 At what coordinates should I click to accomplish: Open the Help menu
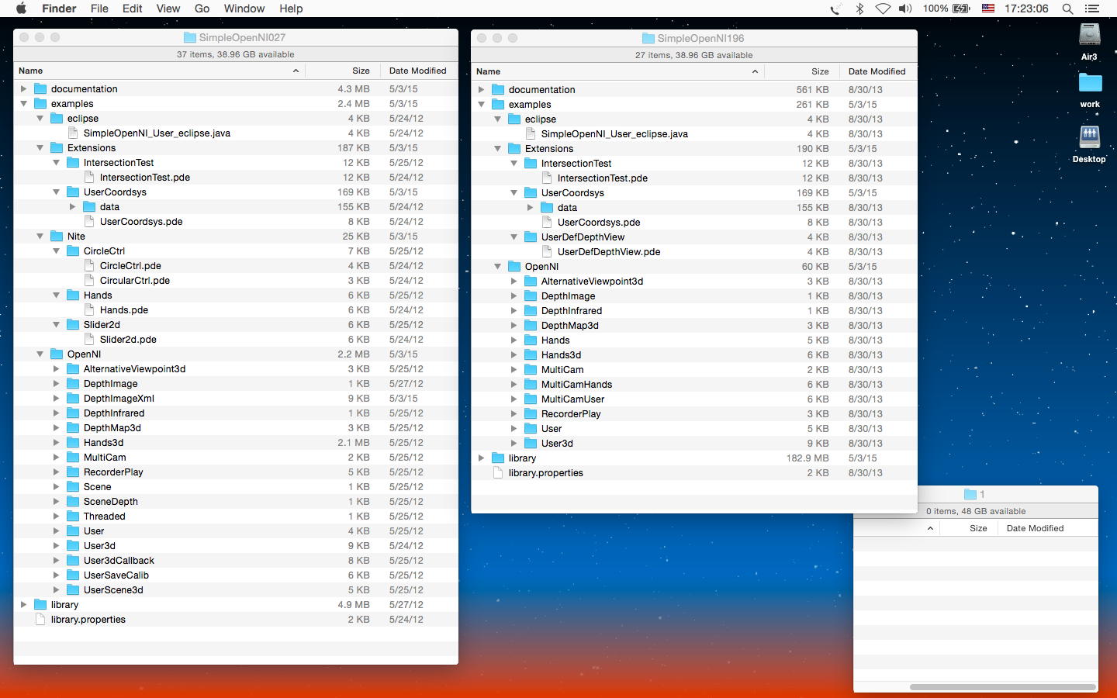(x=291, y=9)
